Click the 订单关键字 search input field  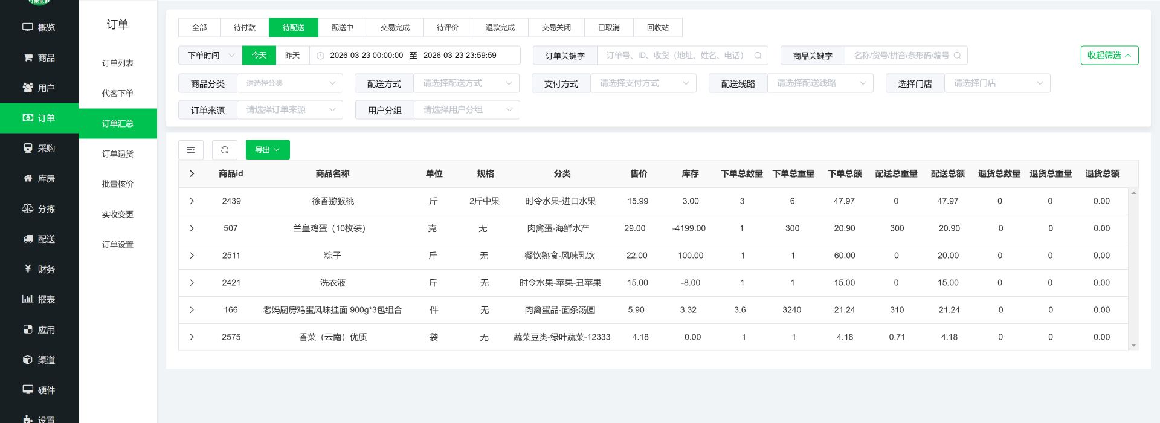coord(683,55)
